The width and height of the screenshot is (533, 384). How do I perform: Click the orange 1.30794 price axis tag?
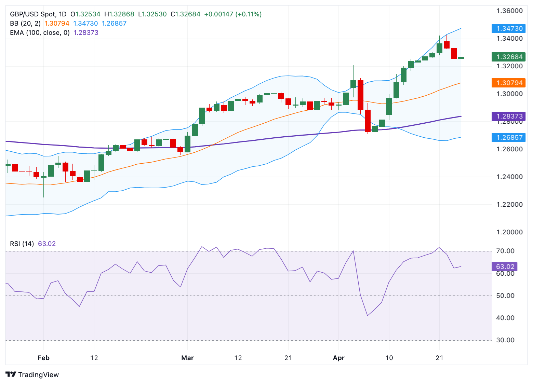tap(508, 83)
